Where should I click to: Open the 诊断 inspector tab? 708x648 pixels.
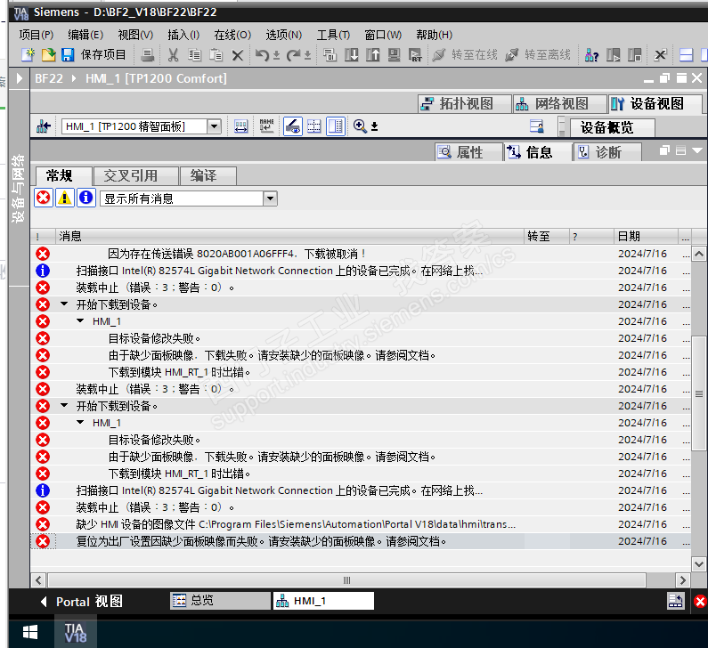607,152
